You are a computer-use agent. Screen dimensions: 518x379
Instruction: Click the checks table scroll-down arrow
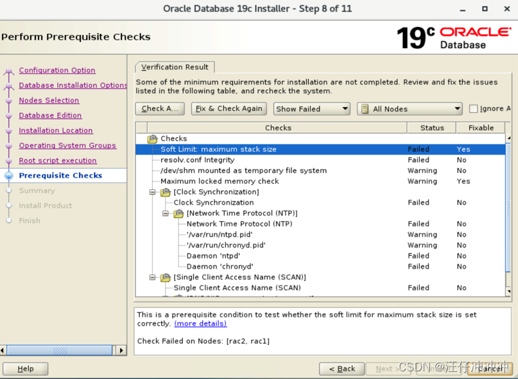tap(509, 291)
